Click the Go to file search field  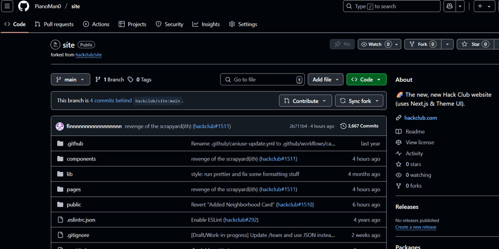pos(262,79)
